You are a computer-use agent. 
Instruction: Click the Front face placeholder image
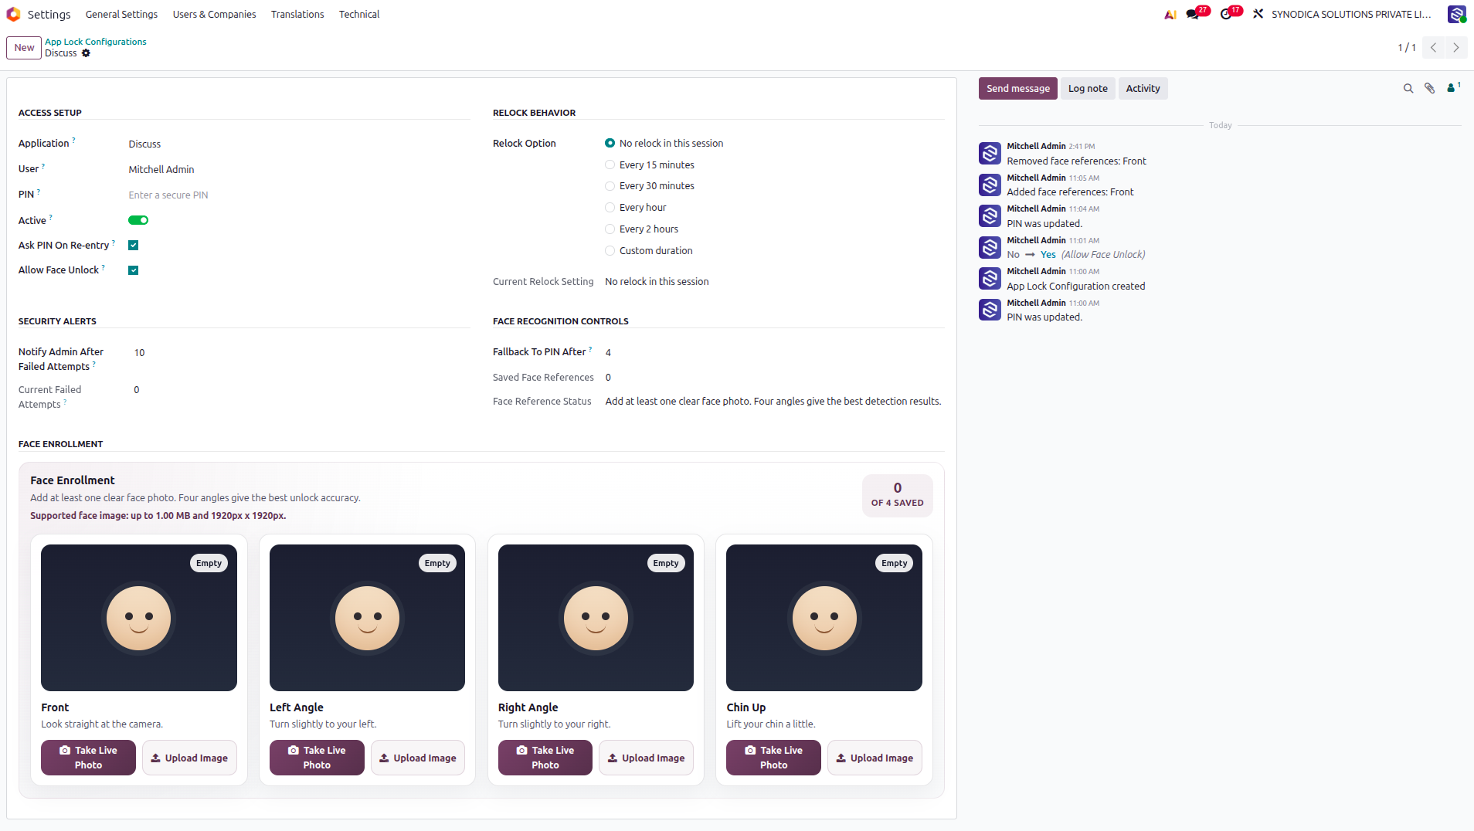(x=139, y=618)
